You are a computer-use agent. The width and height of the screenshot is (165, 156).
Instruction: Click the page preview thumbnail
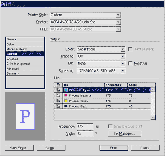[x=25, y=116]
